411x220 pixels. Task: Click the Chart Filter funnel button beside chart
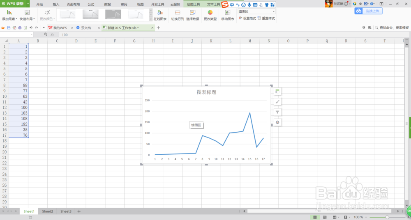277,112
